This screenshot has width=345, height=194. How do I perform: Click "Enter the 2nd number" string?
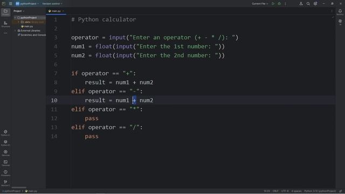coord(177,56)
